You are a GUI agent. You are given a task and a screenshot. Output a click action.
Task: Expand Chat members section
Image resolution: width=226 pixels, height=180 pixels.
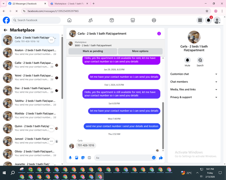point(194,82)
